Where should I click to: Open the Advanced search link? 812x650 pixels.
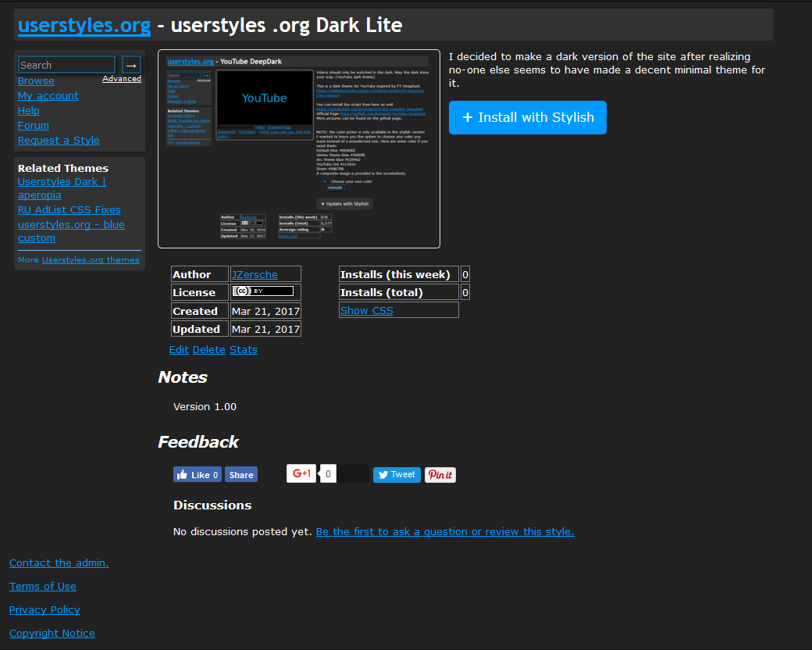click(x=122, y=79)
